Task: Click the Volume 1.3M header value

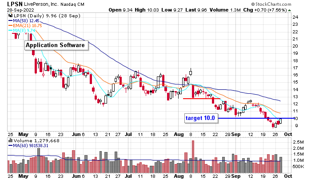Action: 225,10
